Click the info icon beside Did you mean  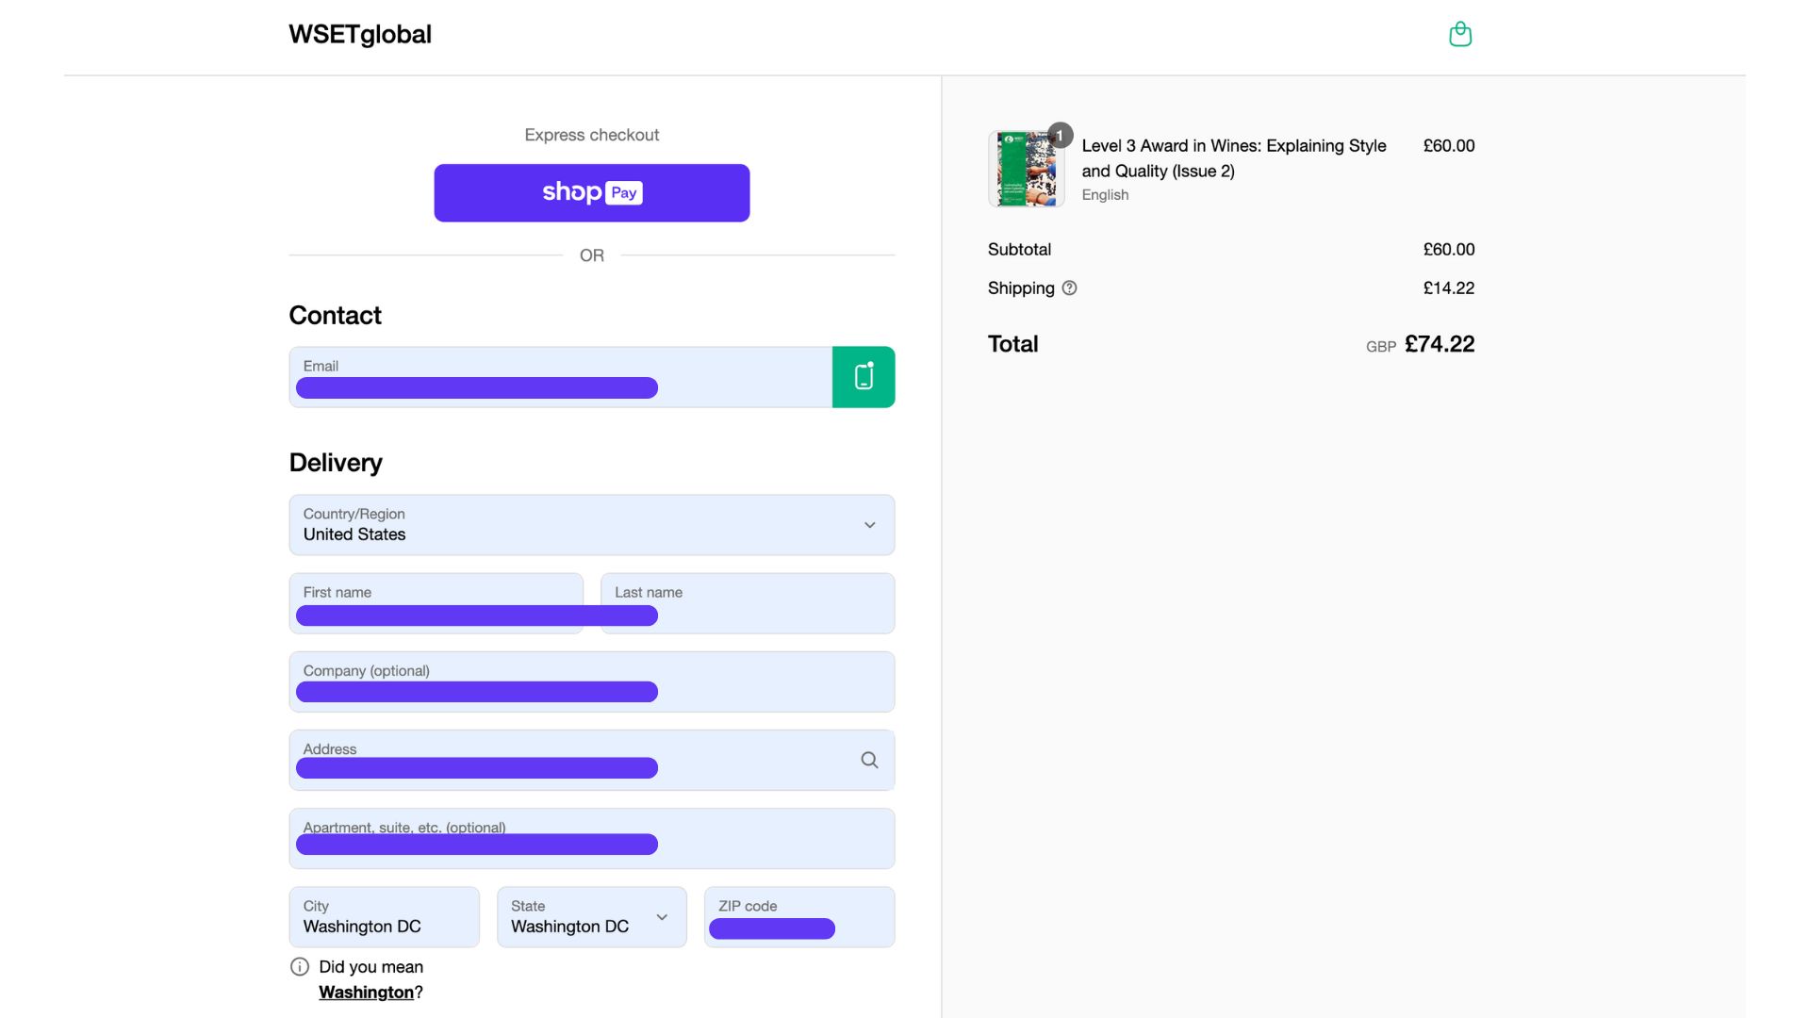[300, 967]
